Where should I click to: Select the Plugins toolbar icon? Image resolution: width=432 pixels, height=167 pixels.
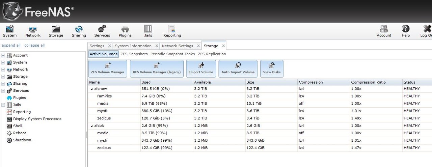tap(125, 31)
